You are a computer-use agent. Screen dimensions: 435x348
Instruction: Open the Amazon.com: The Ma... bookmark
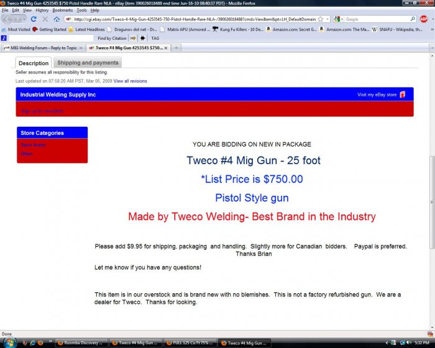pyautogui.click(x=344, y=29)
